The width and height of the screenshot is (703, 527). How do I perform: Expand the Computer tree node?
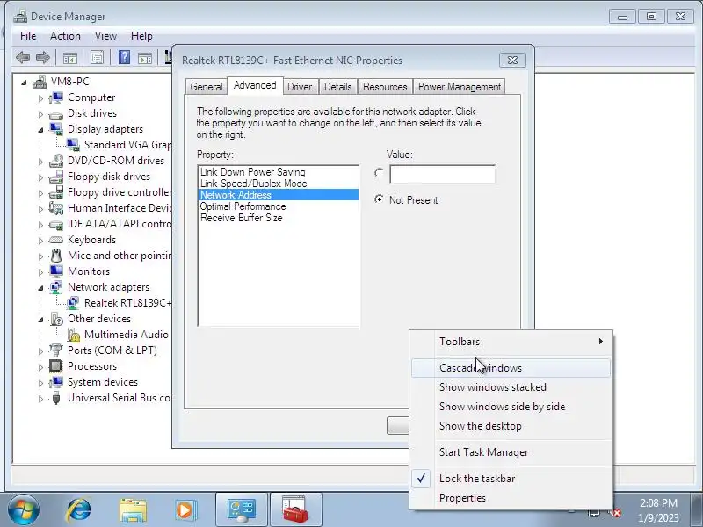point(40,98)
